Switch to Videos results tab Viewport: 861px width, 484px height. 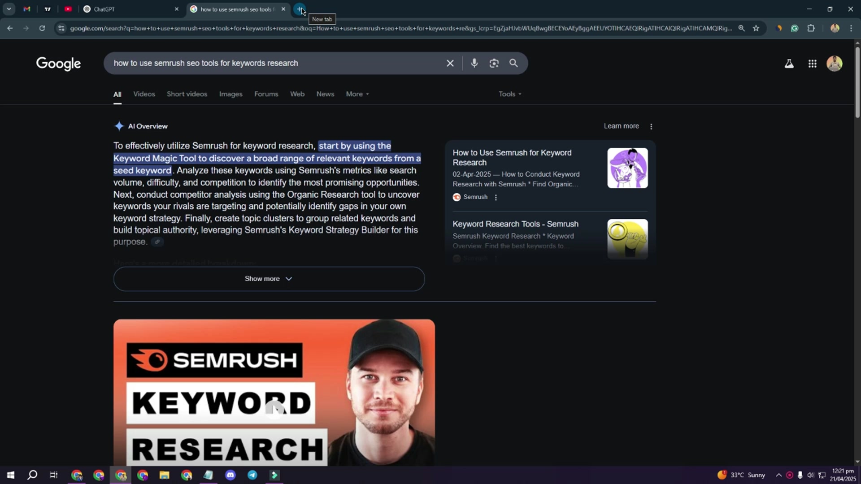pyautogui.click(x=144, y=94)
